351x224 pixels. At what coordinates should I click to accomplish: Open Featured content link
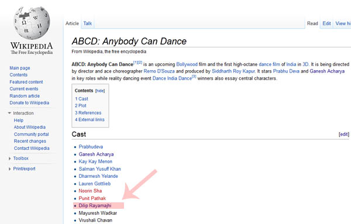(x=26, y=82)
